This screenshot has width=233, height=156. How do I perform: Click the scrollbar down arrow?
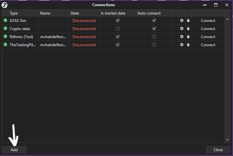coord(227,140)
